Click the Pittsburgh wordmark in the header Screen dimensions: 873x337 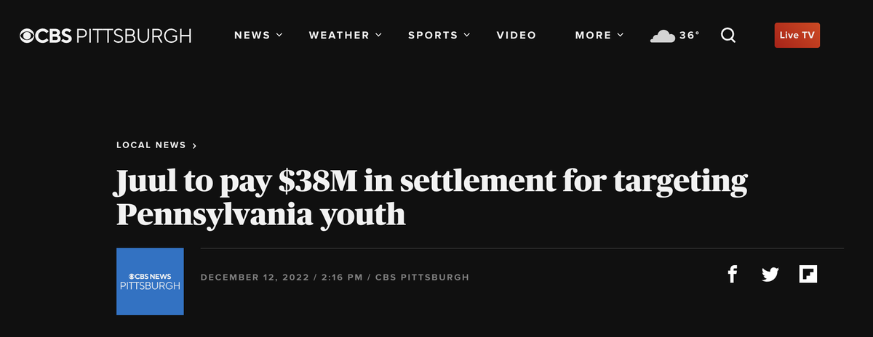[134, 35]
